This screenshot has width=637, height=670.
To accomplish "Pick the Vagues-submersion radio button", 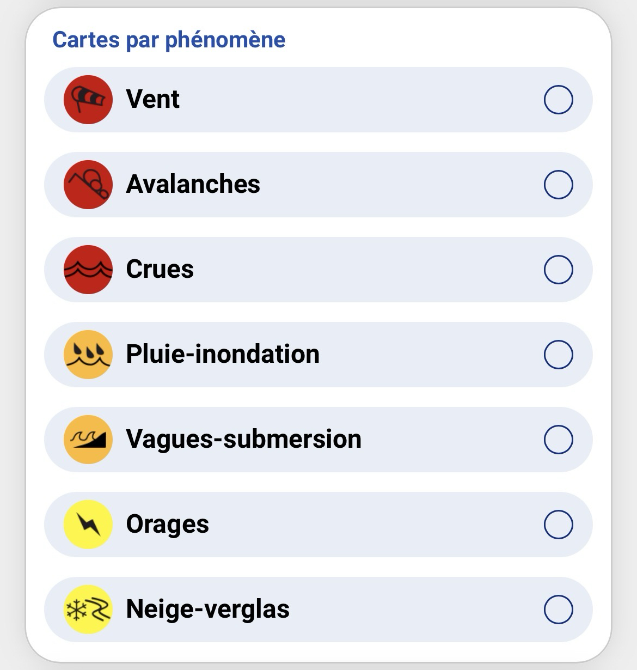I will coord(559,440).
